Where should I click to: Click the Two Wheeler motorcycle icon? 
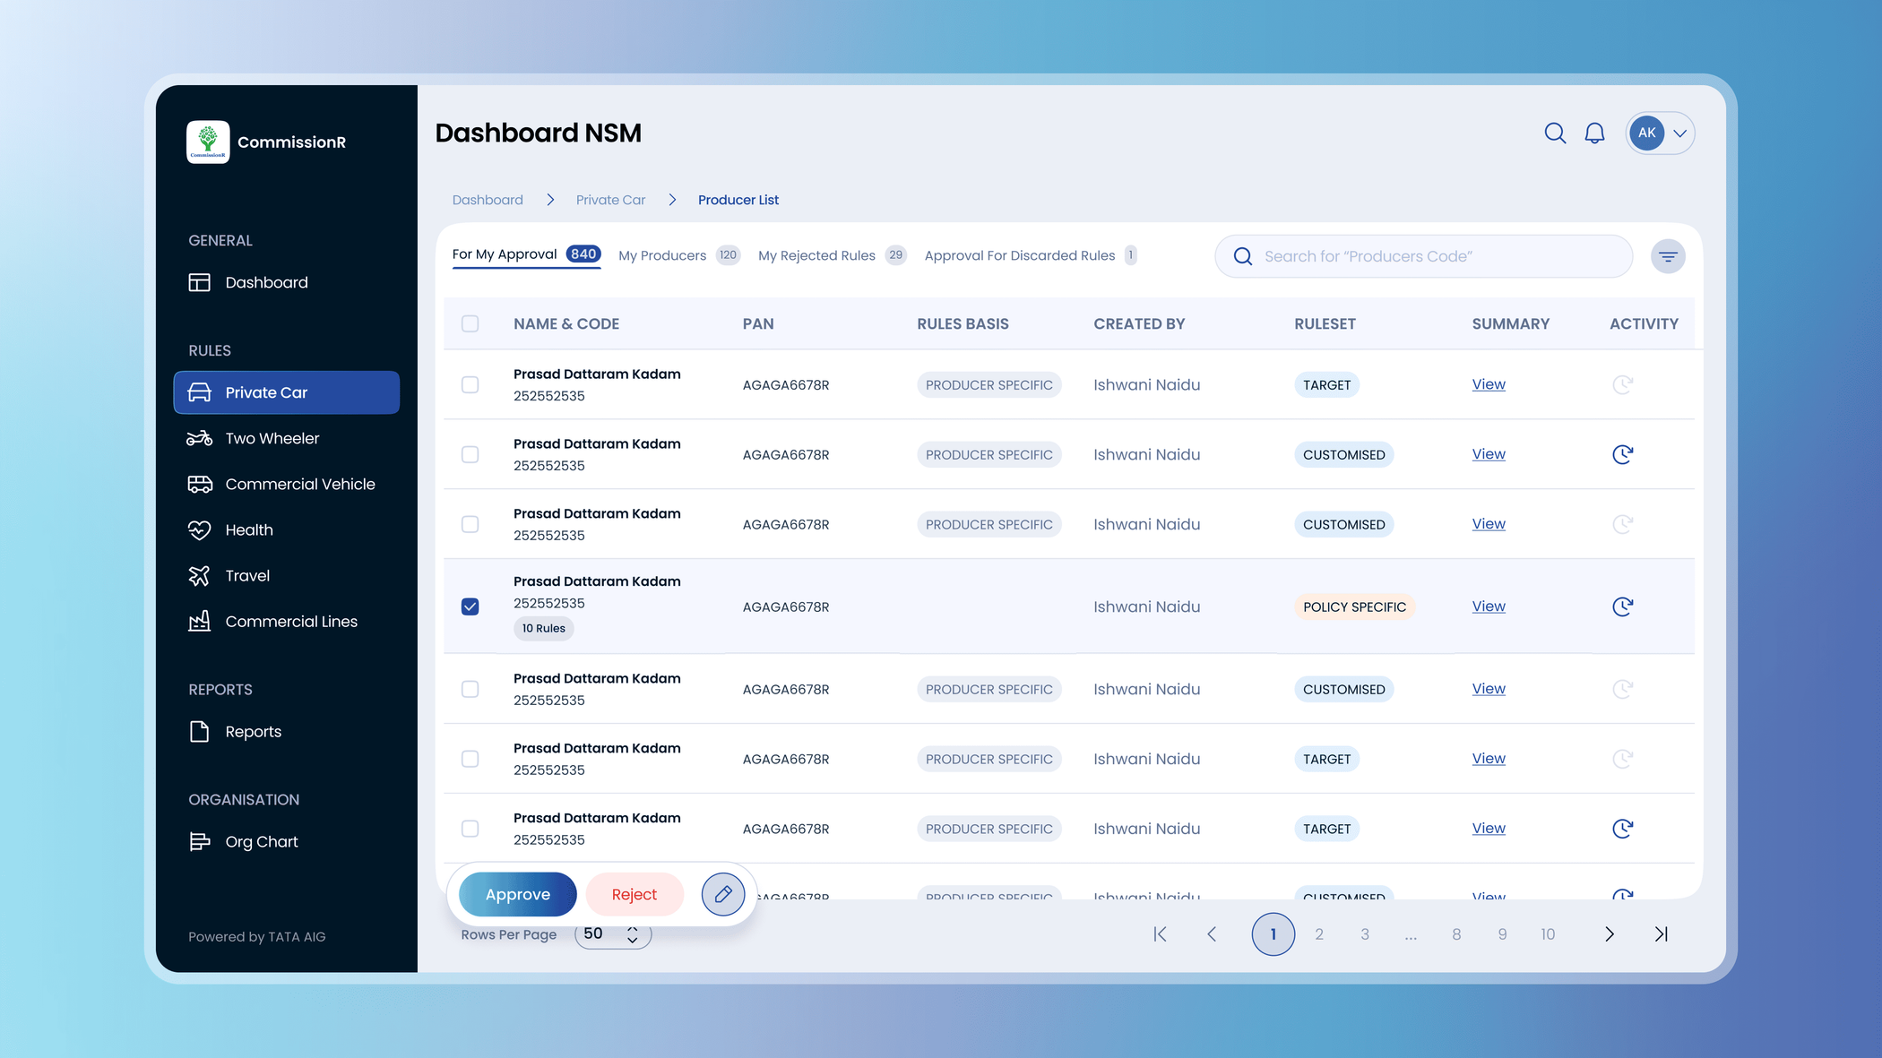tap(199, 438)
